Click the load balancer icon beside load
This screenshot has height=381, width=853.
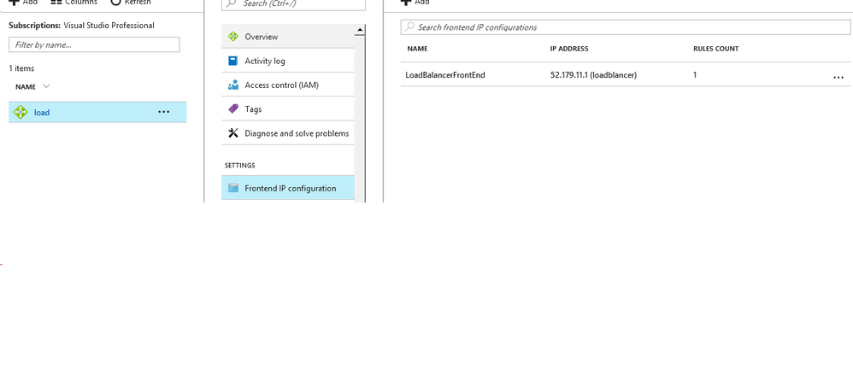click(x=21, y=113)
